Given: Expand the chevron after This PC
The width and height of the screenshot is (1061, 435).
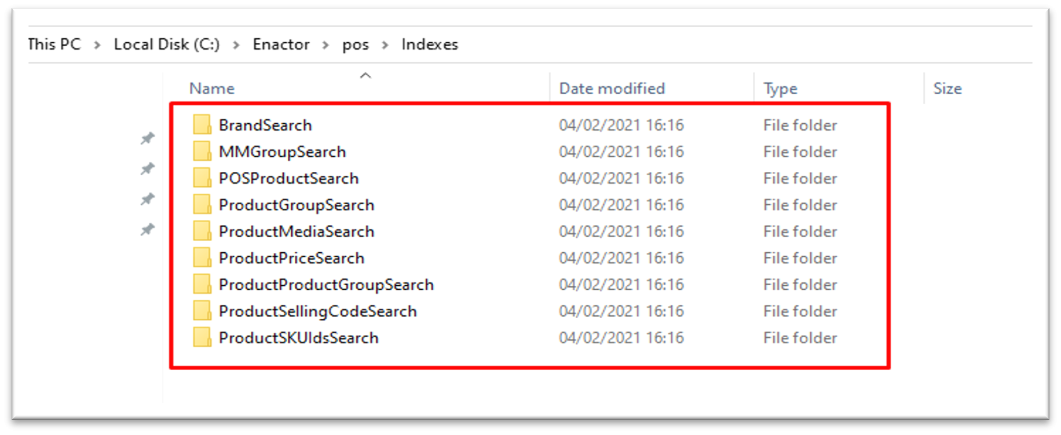Looking at the screenshot, I should pyautogui.click(x=97, y=45).
